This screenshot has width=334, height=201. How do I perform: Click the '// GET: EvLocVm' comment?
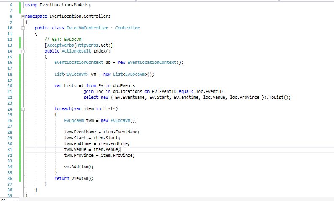click(x=63, y=40)
